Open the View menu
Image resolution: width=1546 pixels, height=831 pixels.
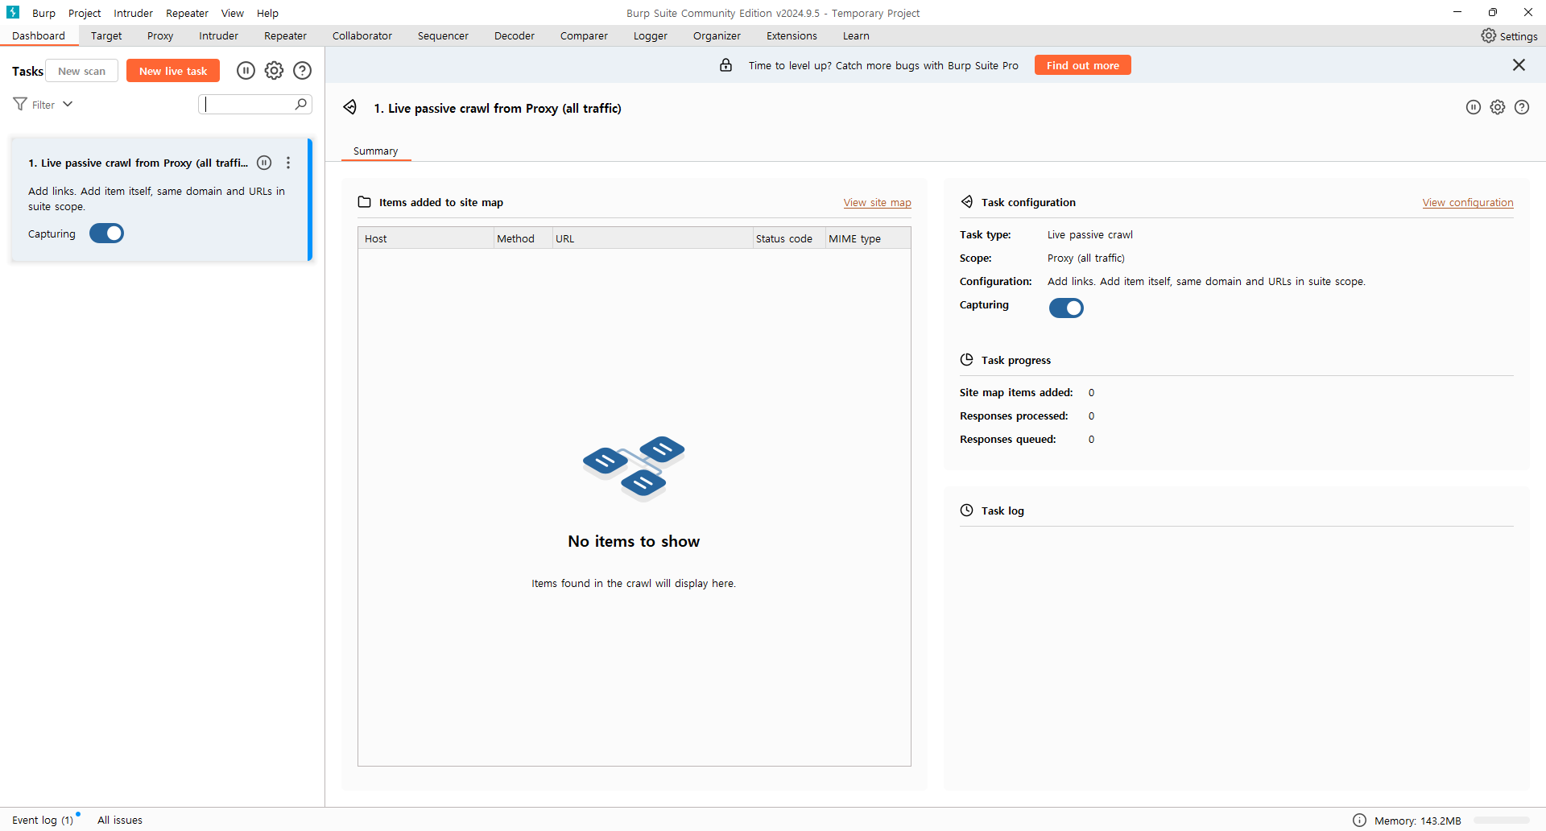tap(233, 13)
